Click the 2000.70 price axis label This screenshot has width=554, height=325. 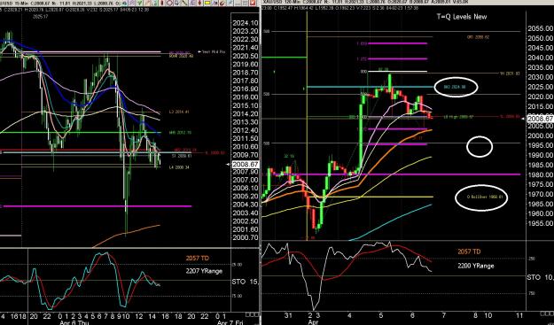tap(246, 237)
